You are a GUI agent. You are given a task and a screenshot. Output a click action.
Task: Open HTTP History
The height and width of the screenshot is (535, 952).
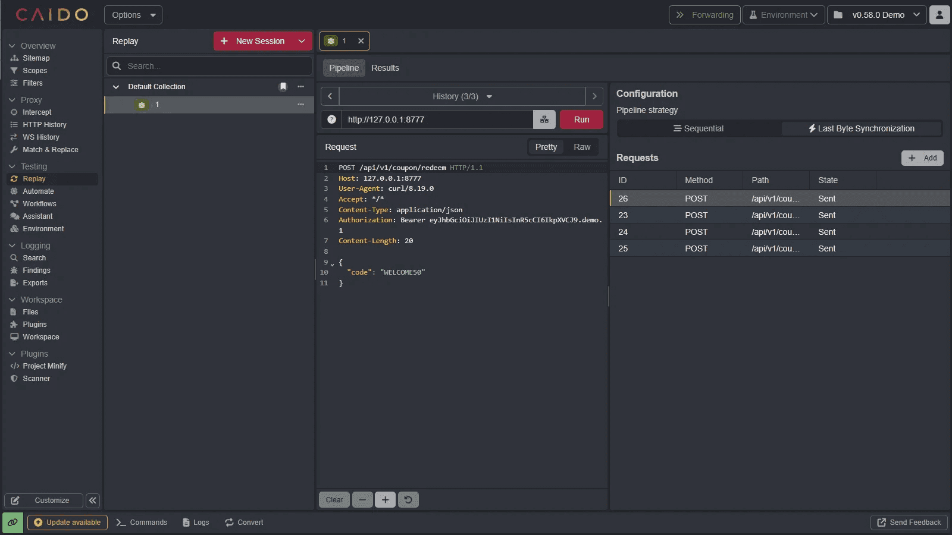click(45, 125)
